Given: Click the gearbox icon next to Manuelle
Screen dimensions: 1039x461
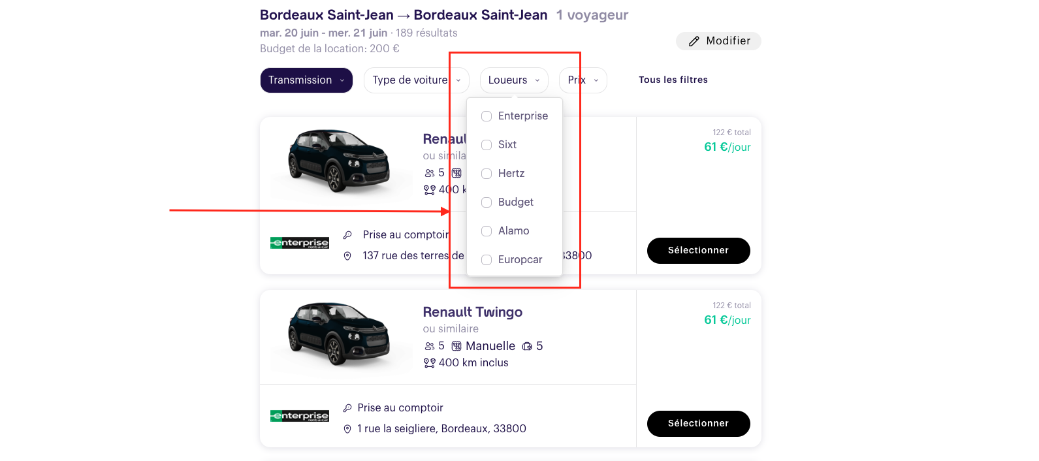Looking at the screenshot, I should [x=456, y=346].
